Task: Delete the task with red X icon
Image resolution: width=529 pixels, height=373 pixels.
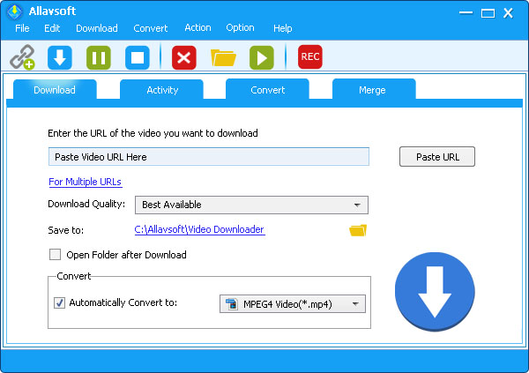Action: [x=184, y=58]
